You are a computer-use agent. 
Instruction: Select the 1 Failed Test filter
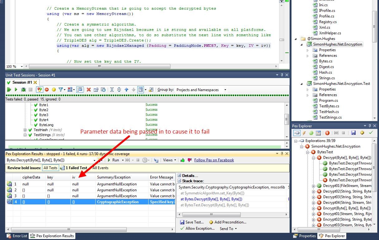pos(74,168)
